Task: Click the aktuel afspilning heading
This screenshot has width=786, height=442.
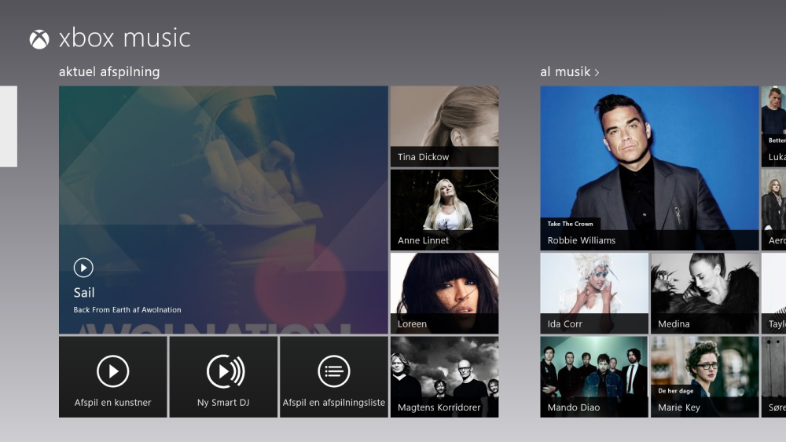Action: pyautogui.click(x=109, y=72)
